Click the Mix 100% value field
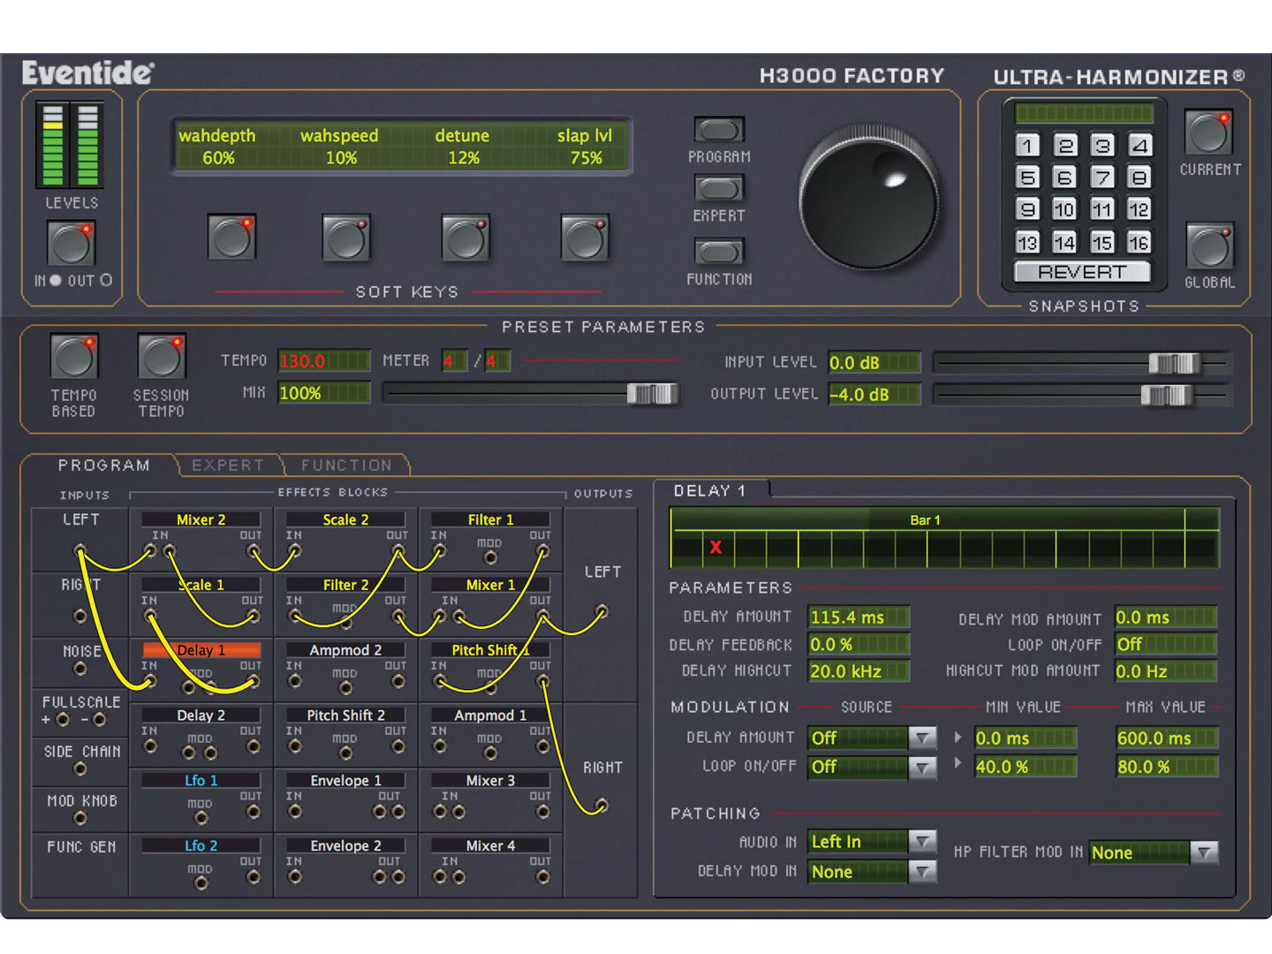This screenshot has height=954, width=1272. (324, 393)
